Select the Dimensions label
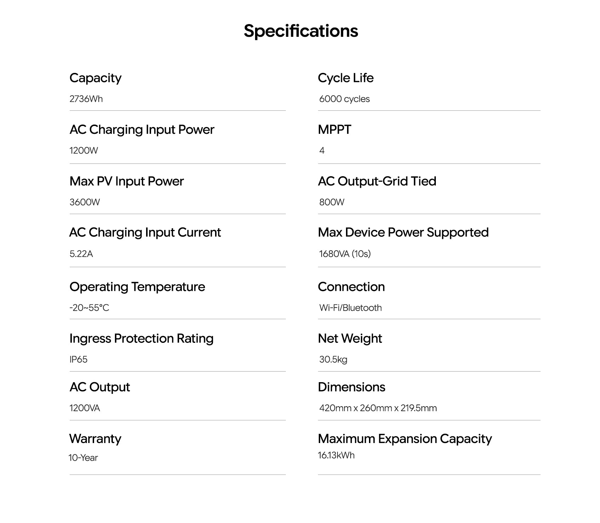This screenshot has height=523, width=600. (351, 387)
